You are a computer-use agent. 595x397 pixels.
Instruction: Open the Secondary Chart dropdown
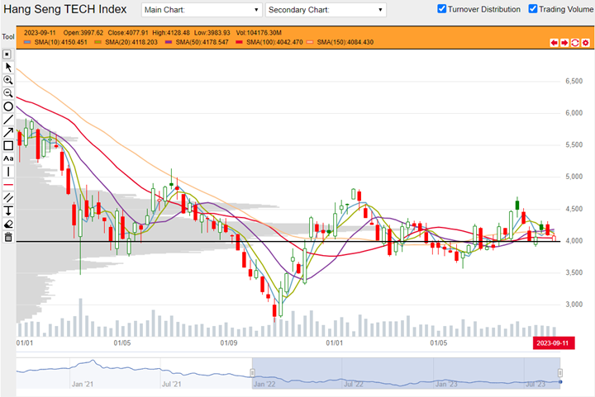pyautogui.click(x=326, y=10)
